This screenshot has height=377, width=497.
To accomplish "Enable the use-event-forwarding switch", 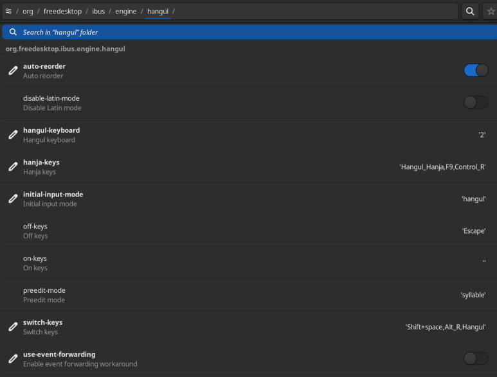I will [x=476, y=358].
